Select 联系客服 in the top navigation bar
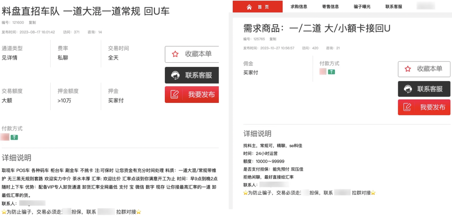452x219 pixels. tap(393, 7)
